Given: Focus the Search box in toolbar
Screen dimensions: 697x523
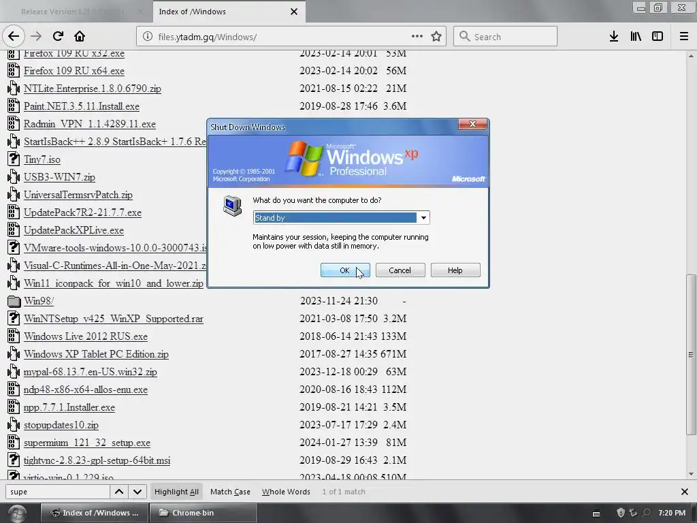Looking at the screenshot, I should pyautogui.click(x=506, y=37).
